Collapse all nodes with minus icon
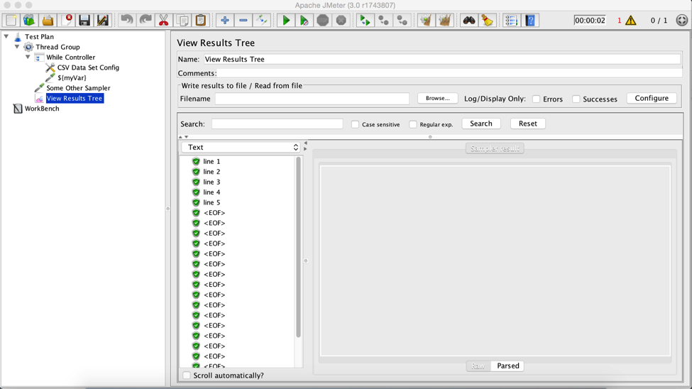692x389 pixels. (243, 21)
